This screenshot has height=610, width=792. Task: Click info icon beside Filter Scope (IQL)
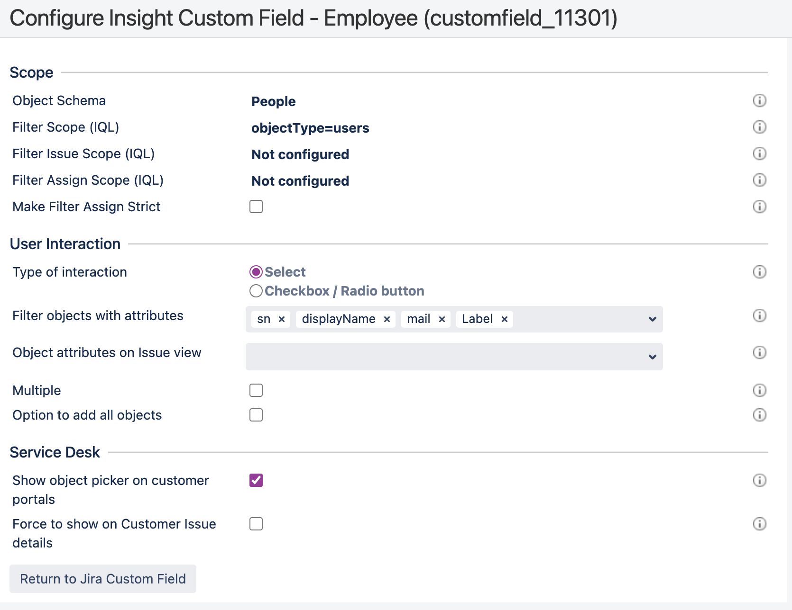[x=759, y=127]
